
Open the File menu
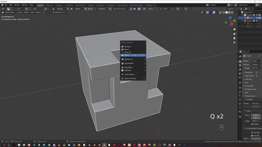pos(6,5)
